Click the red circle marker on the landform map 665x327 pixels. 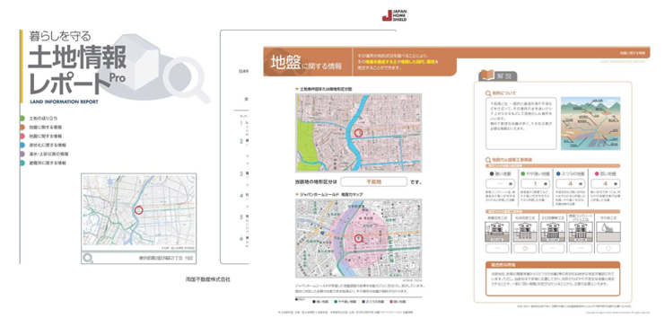[x=358, y=133]
